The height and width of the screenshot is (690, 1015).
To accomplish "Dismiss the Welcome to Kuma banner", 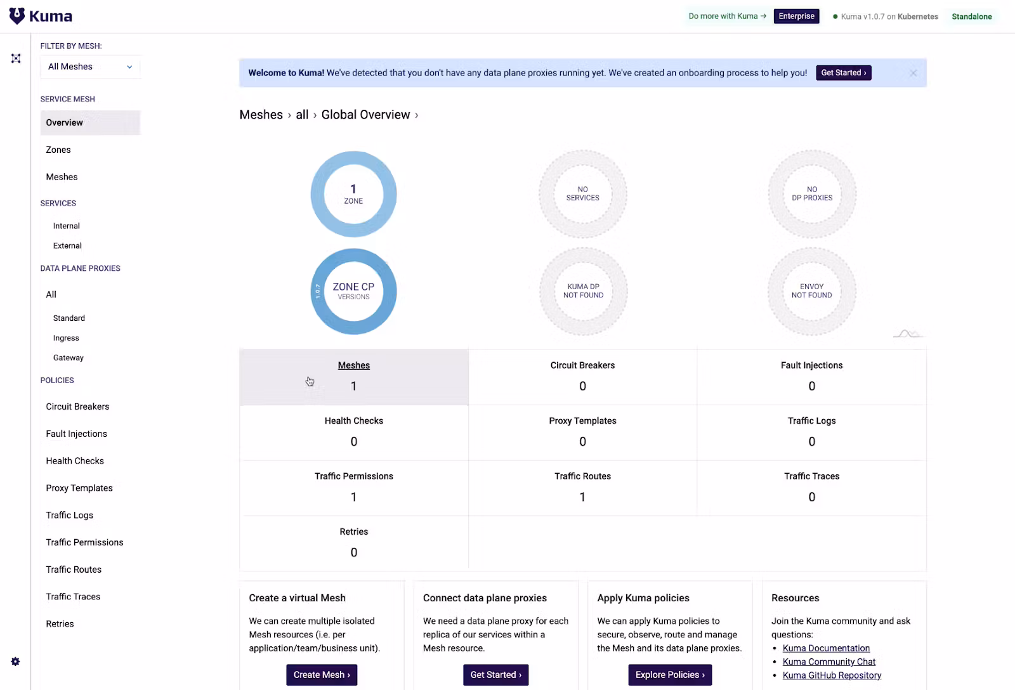I will tap(913, 73).
